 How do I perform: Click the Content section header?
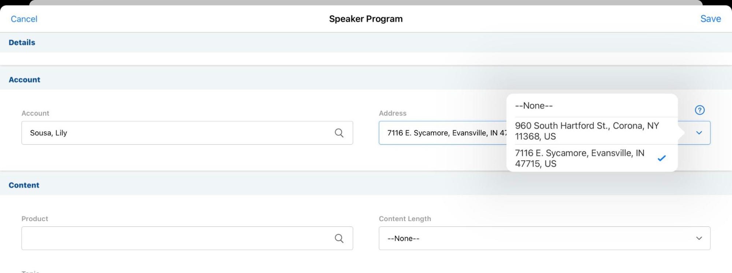(x=24, y=185)
